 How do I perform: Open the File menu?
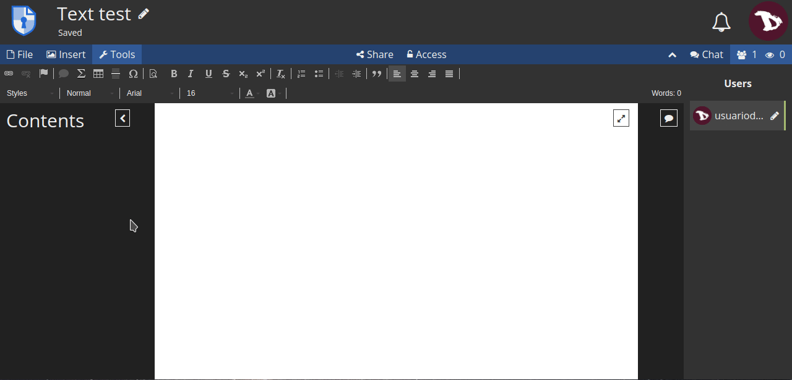[20, 54]
